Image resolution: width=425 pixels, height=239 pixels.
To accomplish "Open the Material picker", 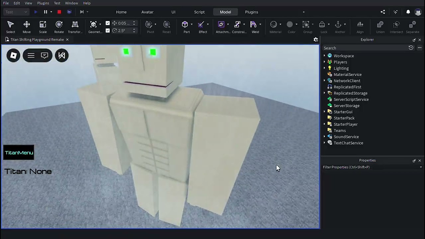I will 274,25.
